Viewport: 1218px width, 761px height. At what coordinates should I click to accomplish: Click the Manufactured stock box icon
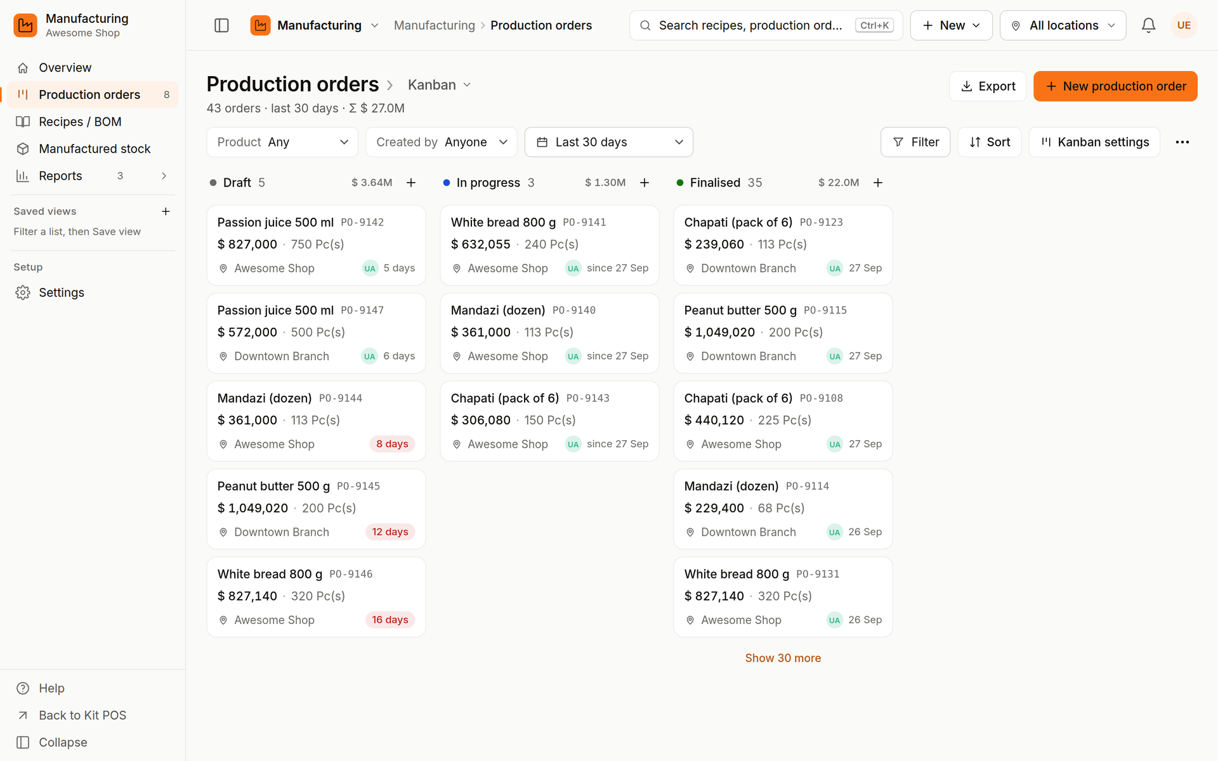(23, 149)
